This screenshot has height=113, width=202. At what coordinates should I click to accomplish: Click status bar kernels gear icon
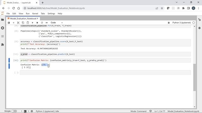(x=32, y=111)
